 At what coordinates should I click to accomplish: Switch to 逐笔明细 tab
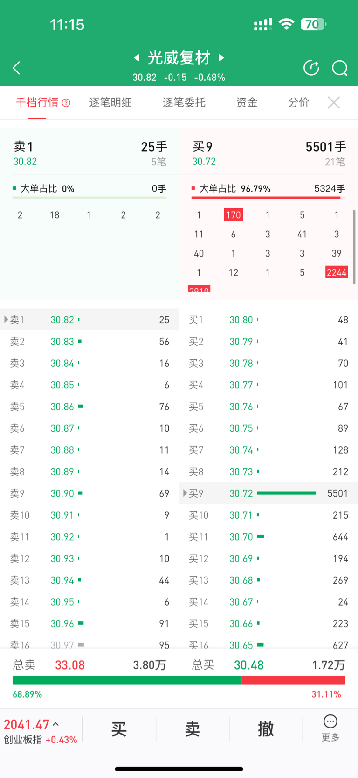pos(110,102)
